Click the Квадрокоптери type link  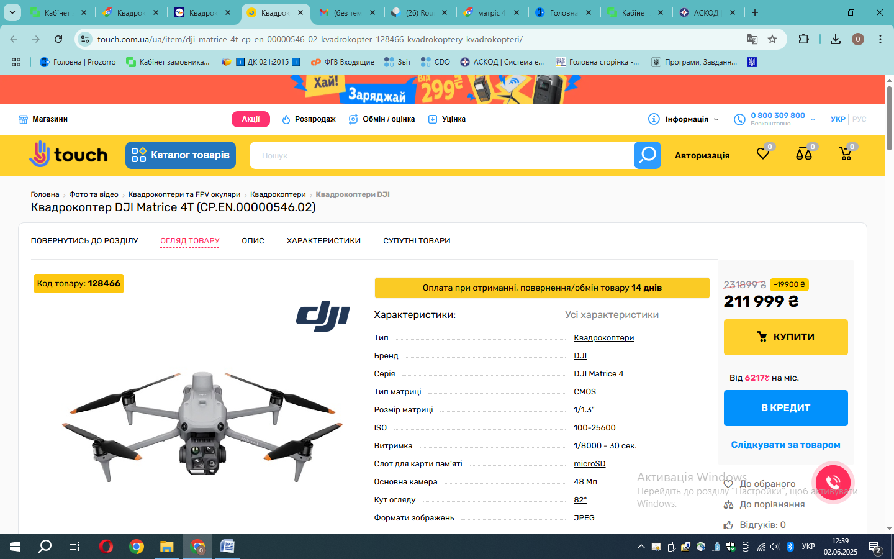click(x=603, y=338)
